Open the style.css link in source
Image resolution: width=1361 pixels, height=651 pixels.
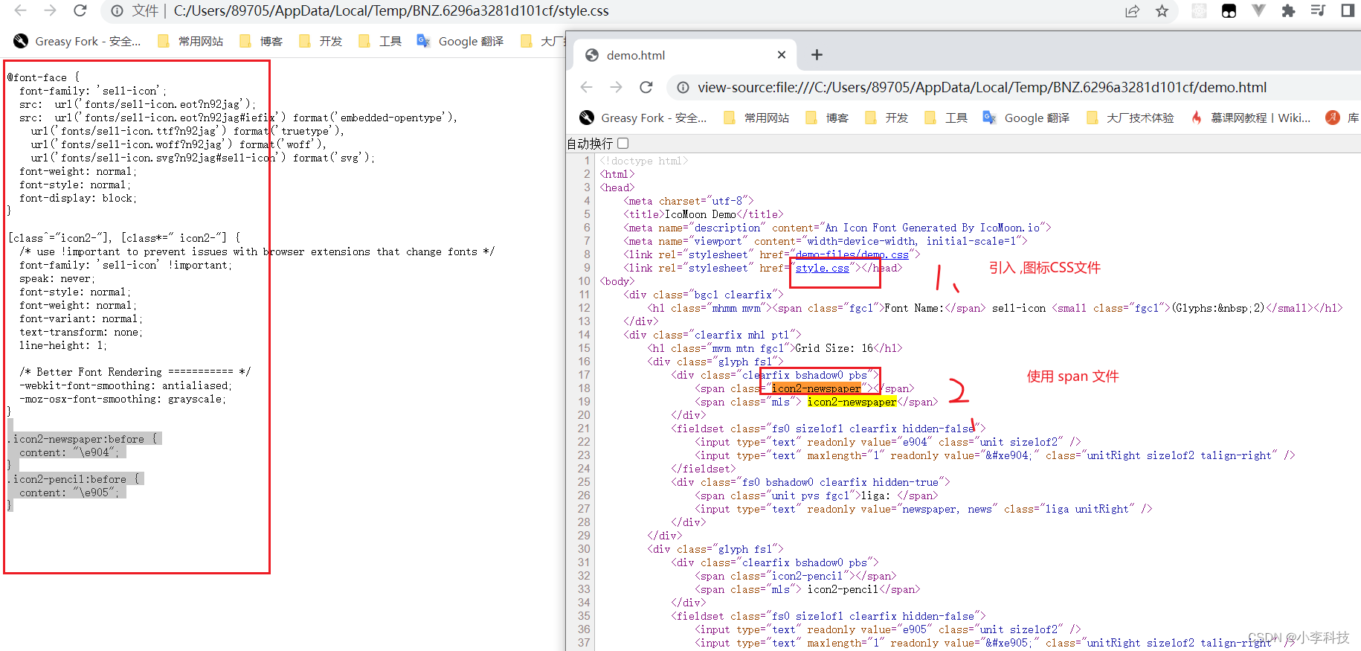coord(822,268)
